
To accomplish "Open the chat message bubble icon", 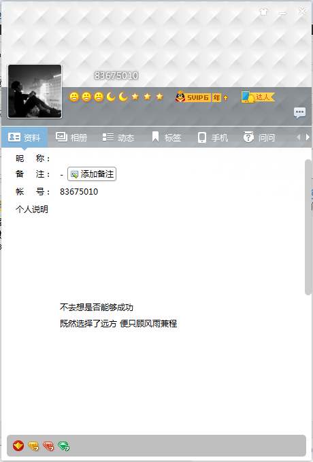I will [299, 113].
